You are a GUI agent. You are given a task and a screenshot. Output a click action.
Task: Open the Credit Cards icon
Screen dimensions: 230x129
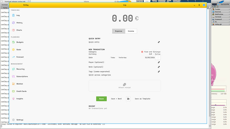(13, 91)
